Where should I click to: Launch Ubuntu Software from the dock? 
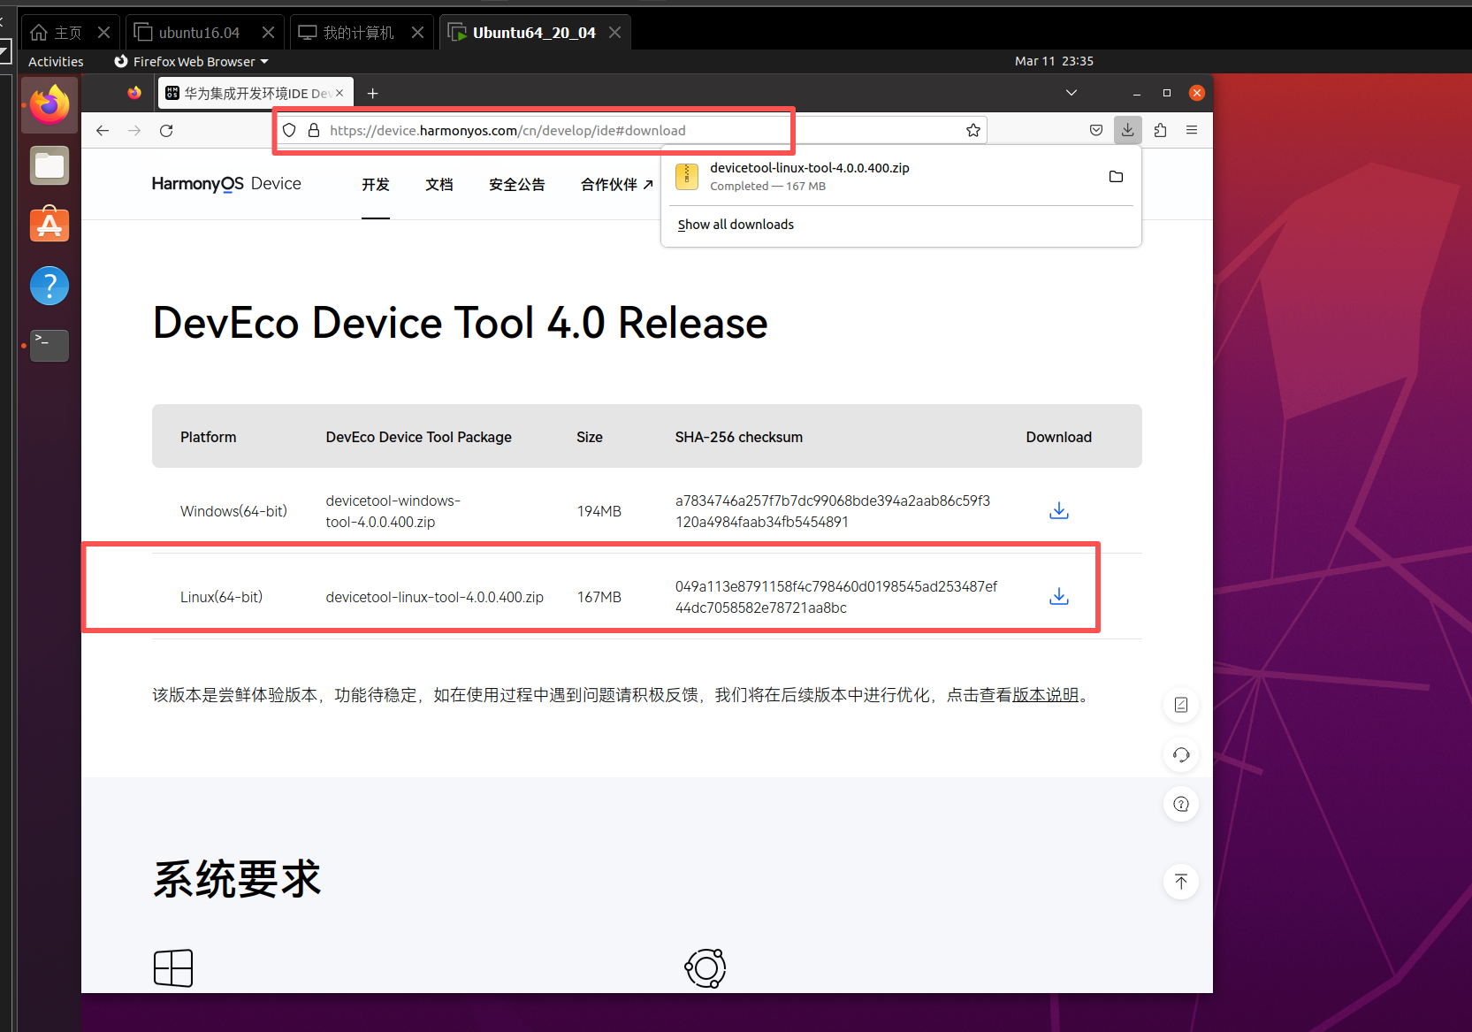[50, 225]
